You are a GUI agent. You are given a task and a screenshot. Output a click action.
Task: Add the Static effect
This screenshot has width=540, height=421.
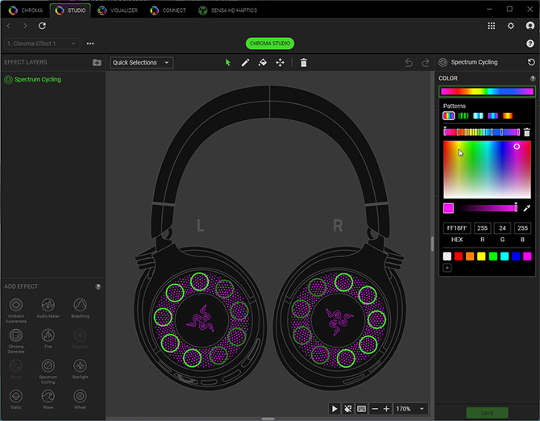(16, 399)
